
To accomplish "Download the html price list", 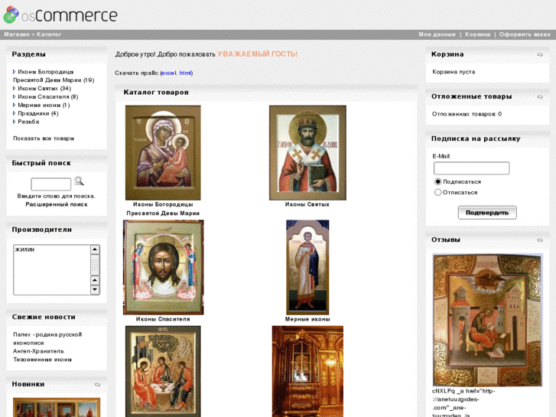I will 185,73.
